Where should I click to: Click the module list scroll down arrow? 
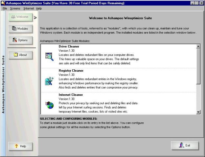[198, 112]
